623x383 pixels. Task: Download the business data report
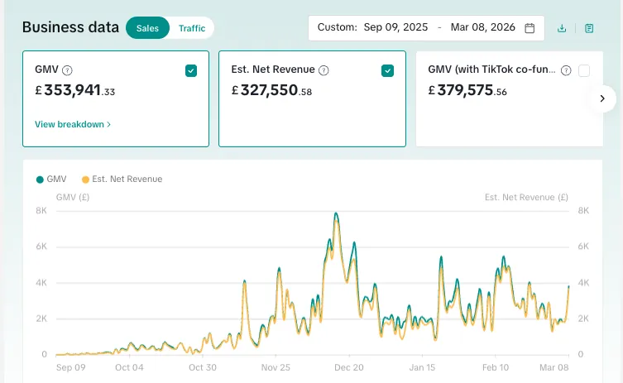[x=562, y=28]
